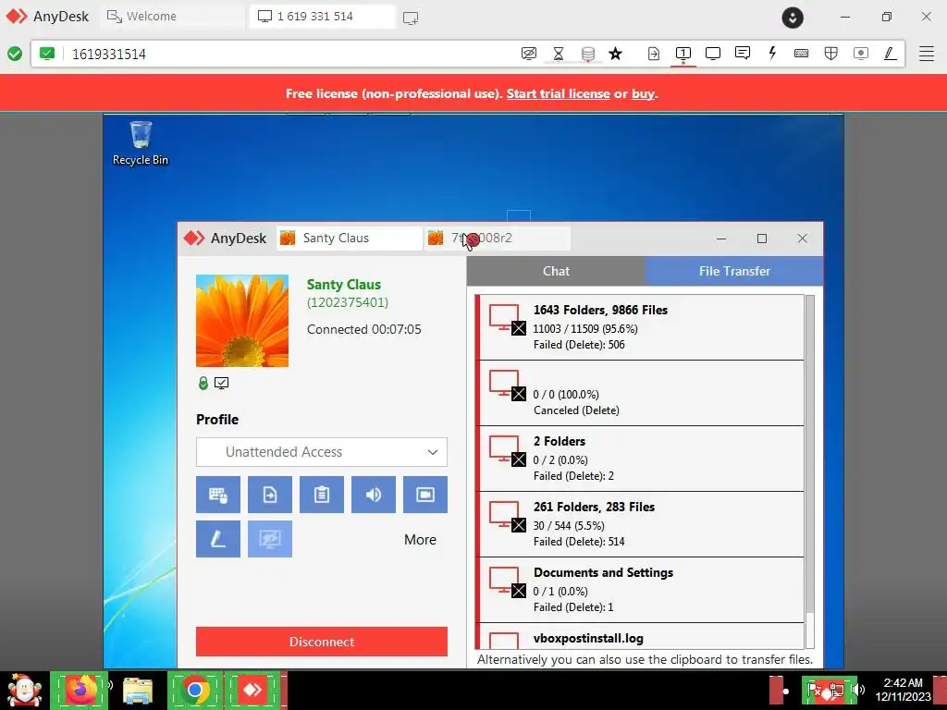Click More to show additional permissions
The image size is (947, 710).
click(421, 540)
